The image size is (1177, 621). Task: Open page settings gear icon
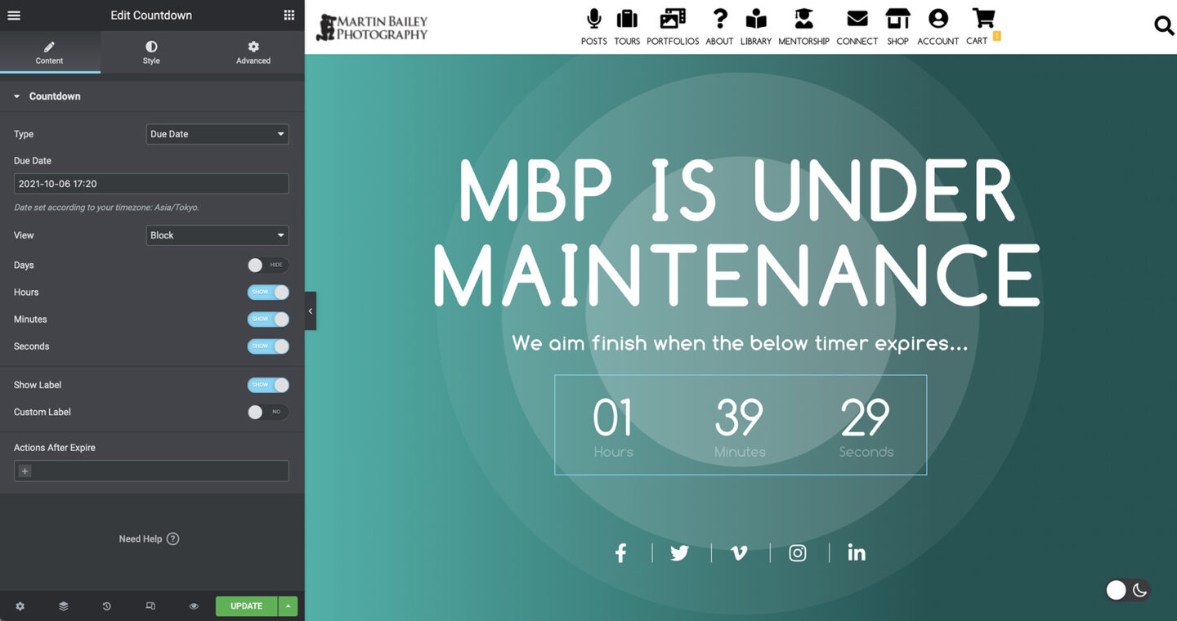pos(20,606)
